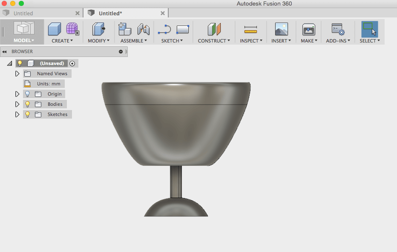
Task: Click the Origin folder icon
Action: coord(38,94)
